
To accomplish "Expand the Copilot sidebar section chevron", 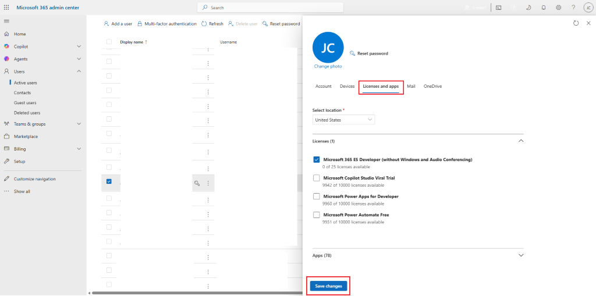I will [79, 47].
